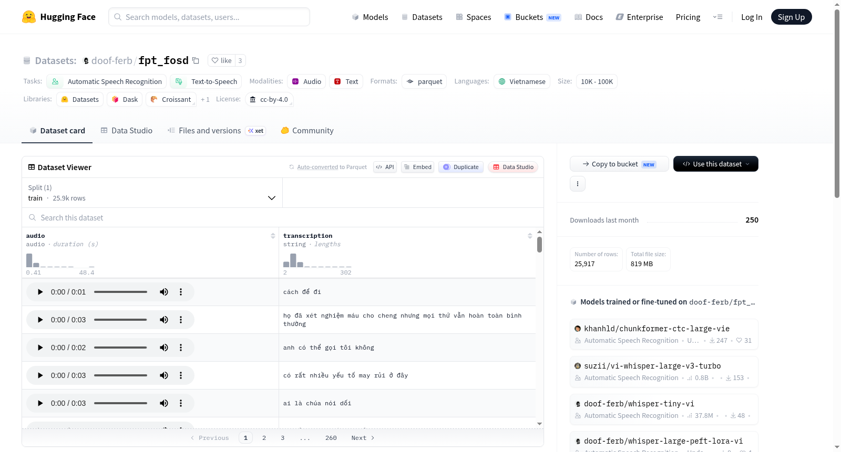Open Data Studio from the viewer header button
This screenshot has width=841, height=452.
click(x=513, y=167)
